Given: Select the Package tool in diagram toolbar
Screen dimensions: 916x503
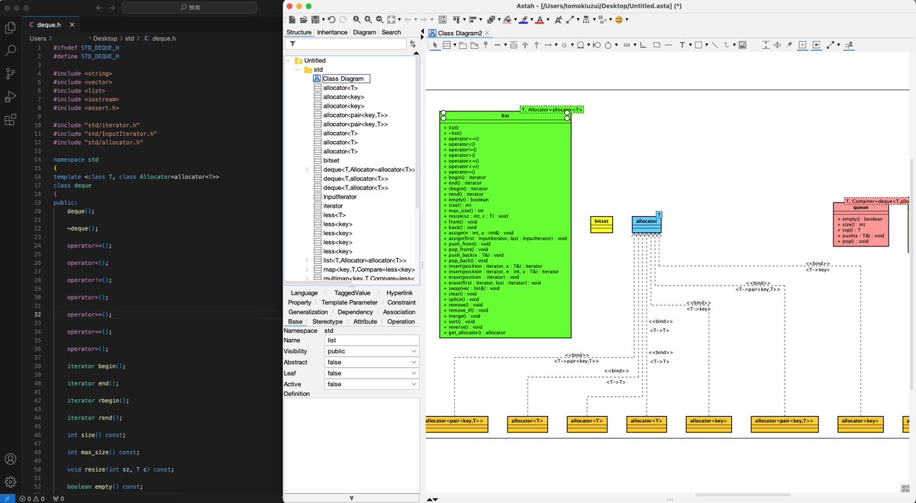Looking at the screenshot, I should coord(462,45).
